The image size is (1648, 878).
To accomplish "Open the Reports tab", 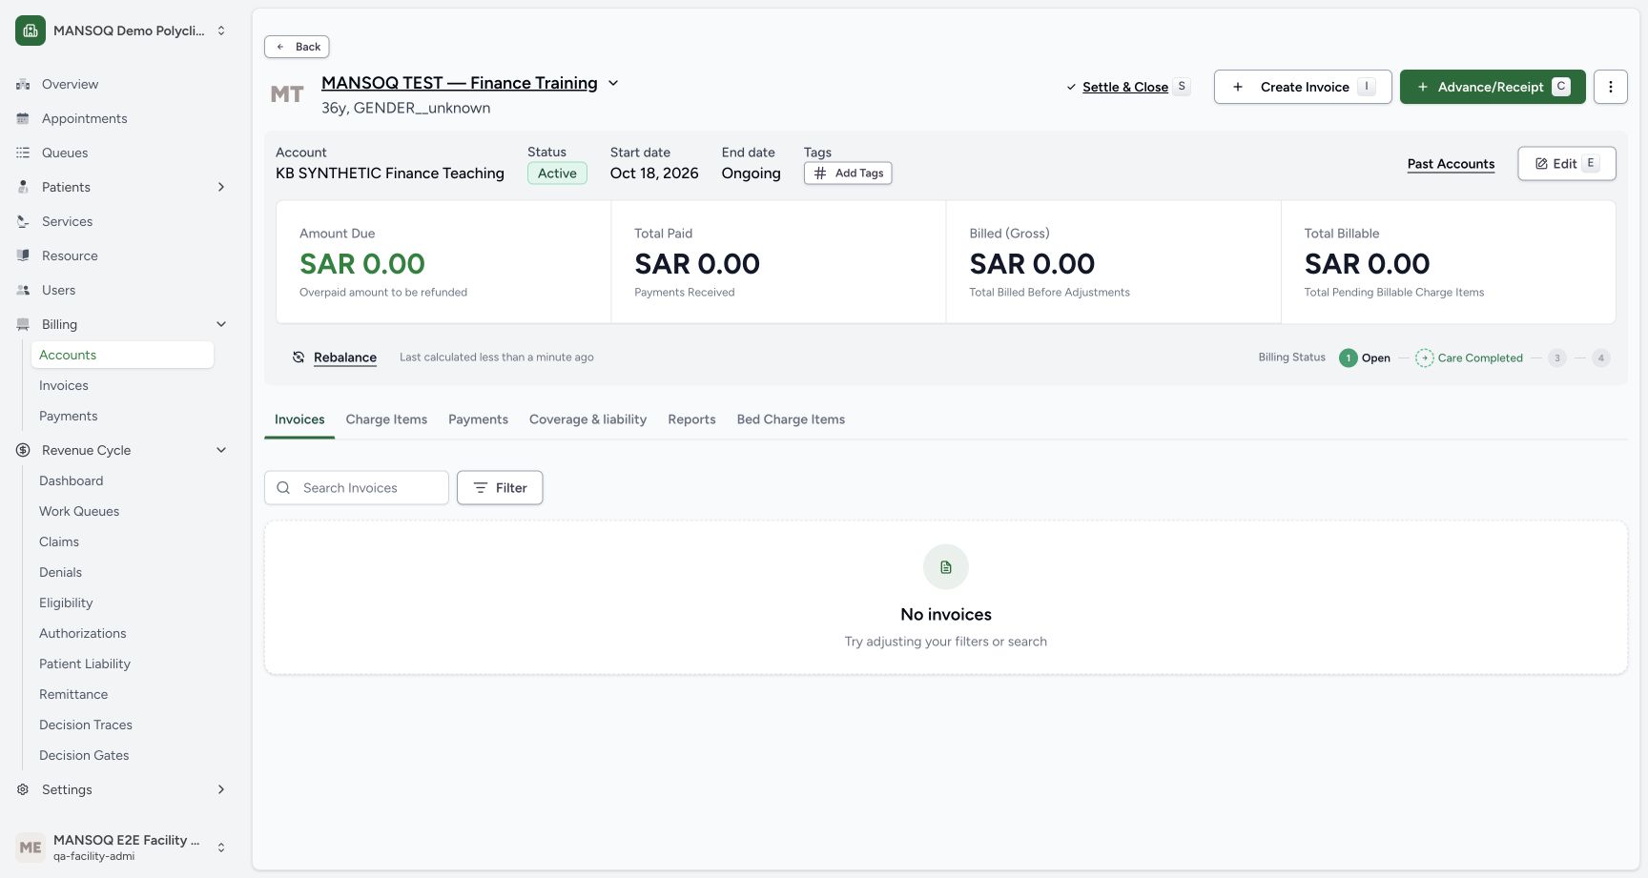I will pos(691,419).
